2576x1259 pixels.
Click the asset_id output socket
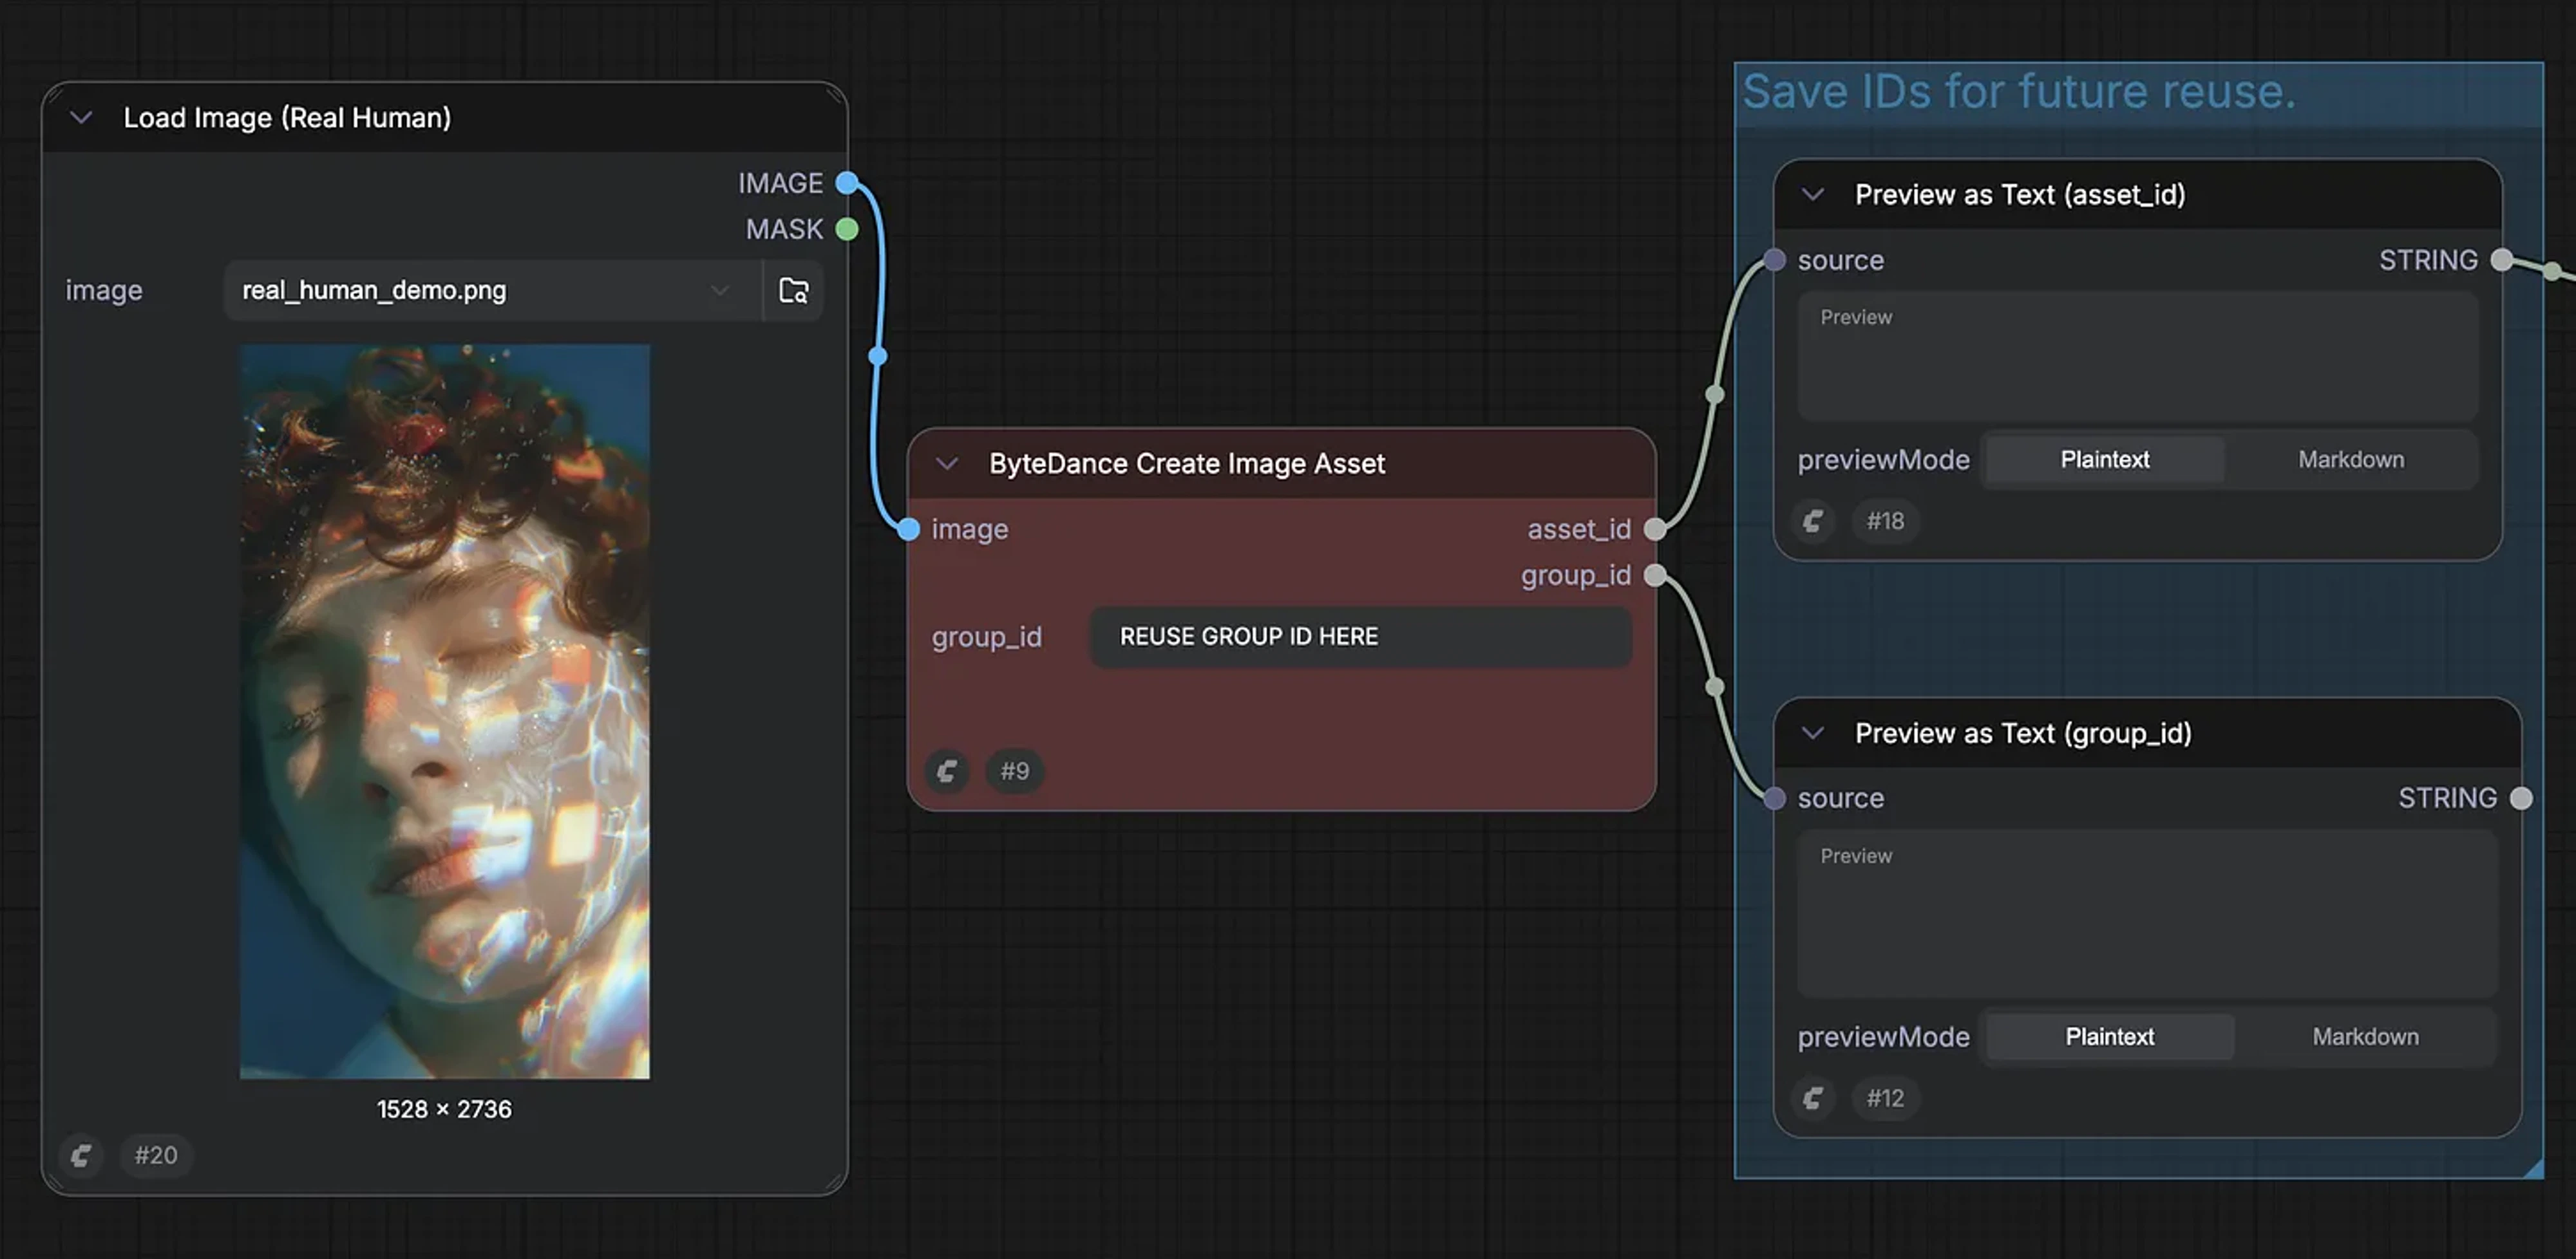[x=1655, y=530]
